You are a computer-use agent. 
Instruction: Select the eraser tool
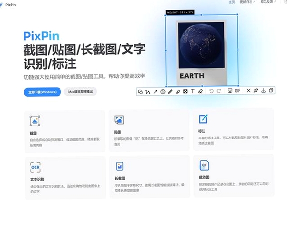click(x=200, y=91)
